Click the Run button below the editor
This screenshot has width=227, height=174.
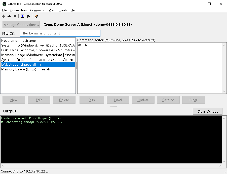pyautogui.click(x=92, y=100)
